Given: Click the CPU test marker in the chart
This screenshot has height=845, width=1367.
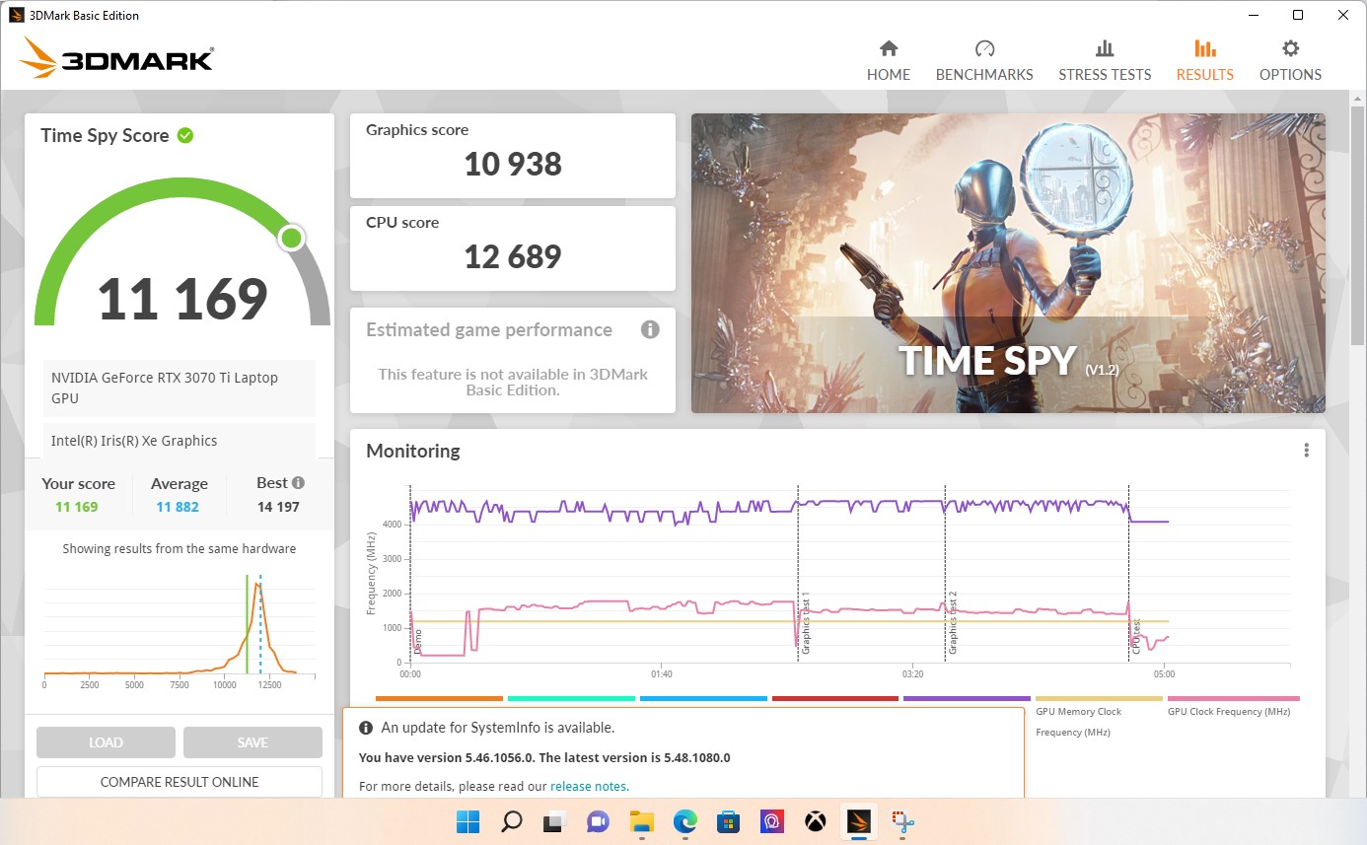Looking at the screenshot, I should (x=1136, y=637).
